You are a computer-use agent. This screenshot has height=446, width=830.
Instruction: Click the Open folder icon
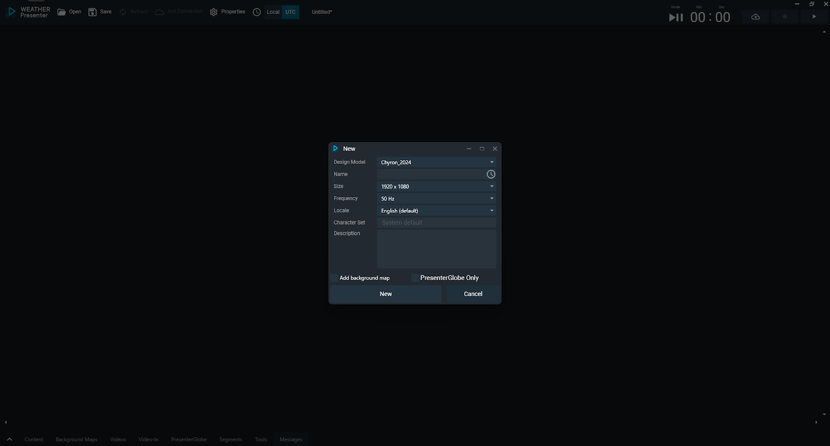(x=62, y=12)
